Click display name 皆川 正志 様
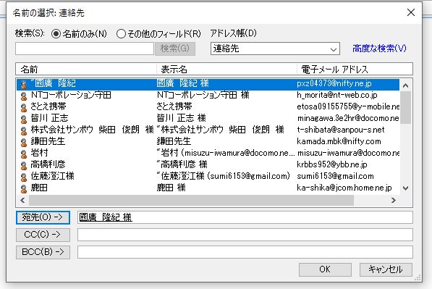The image size is (432, 289). [182, 118]
